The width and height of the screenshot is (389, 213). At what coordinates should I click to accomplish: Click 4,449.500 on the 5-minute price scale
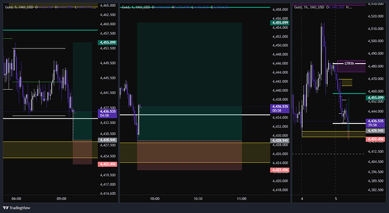pyautogui.click(x=108, y=63)
